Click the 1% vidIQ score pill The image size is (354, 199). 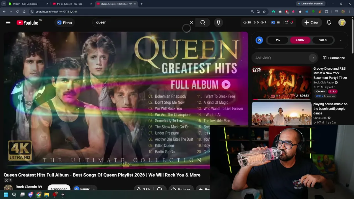[278, 40]
